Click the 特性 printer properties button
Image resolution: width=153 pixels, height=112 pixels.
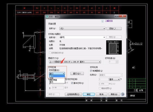point(114,37)
